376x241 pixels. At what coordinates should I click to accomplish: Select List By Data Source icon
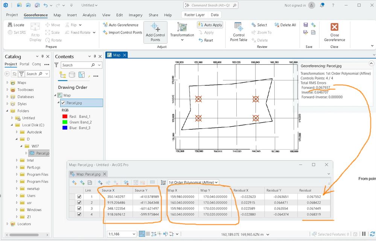click(x=72, y=75)
